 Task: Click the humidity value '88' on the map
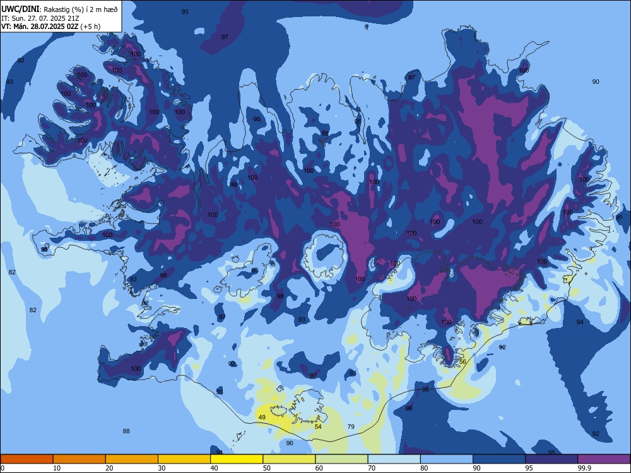pyautogui.click(x=126, y=431)
